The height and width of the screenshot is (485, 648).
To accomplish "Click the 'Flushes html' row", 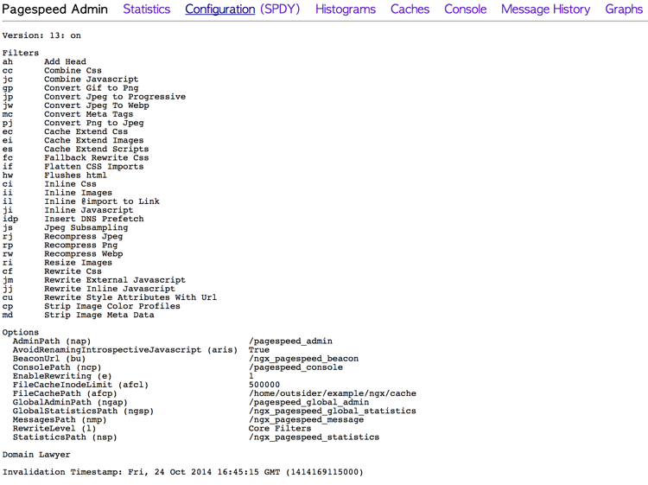I will [x=54, y=175].
